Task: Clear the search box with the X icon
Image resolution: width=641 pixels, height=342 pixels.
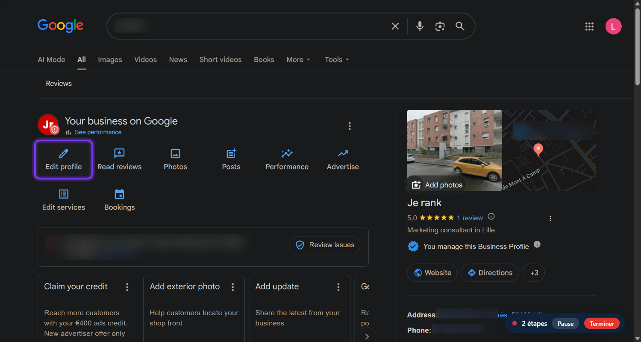Action: (395, 26)
